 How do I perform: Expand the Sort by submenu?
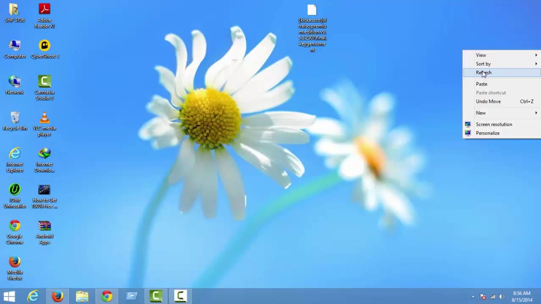click(x=502, y=64)
